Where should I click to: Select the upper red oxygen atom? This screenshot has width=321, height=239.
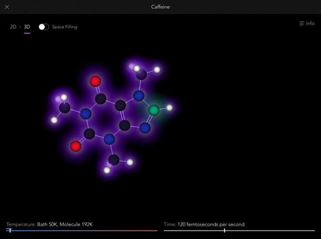point(95,81)
